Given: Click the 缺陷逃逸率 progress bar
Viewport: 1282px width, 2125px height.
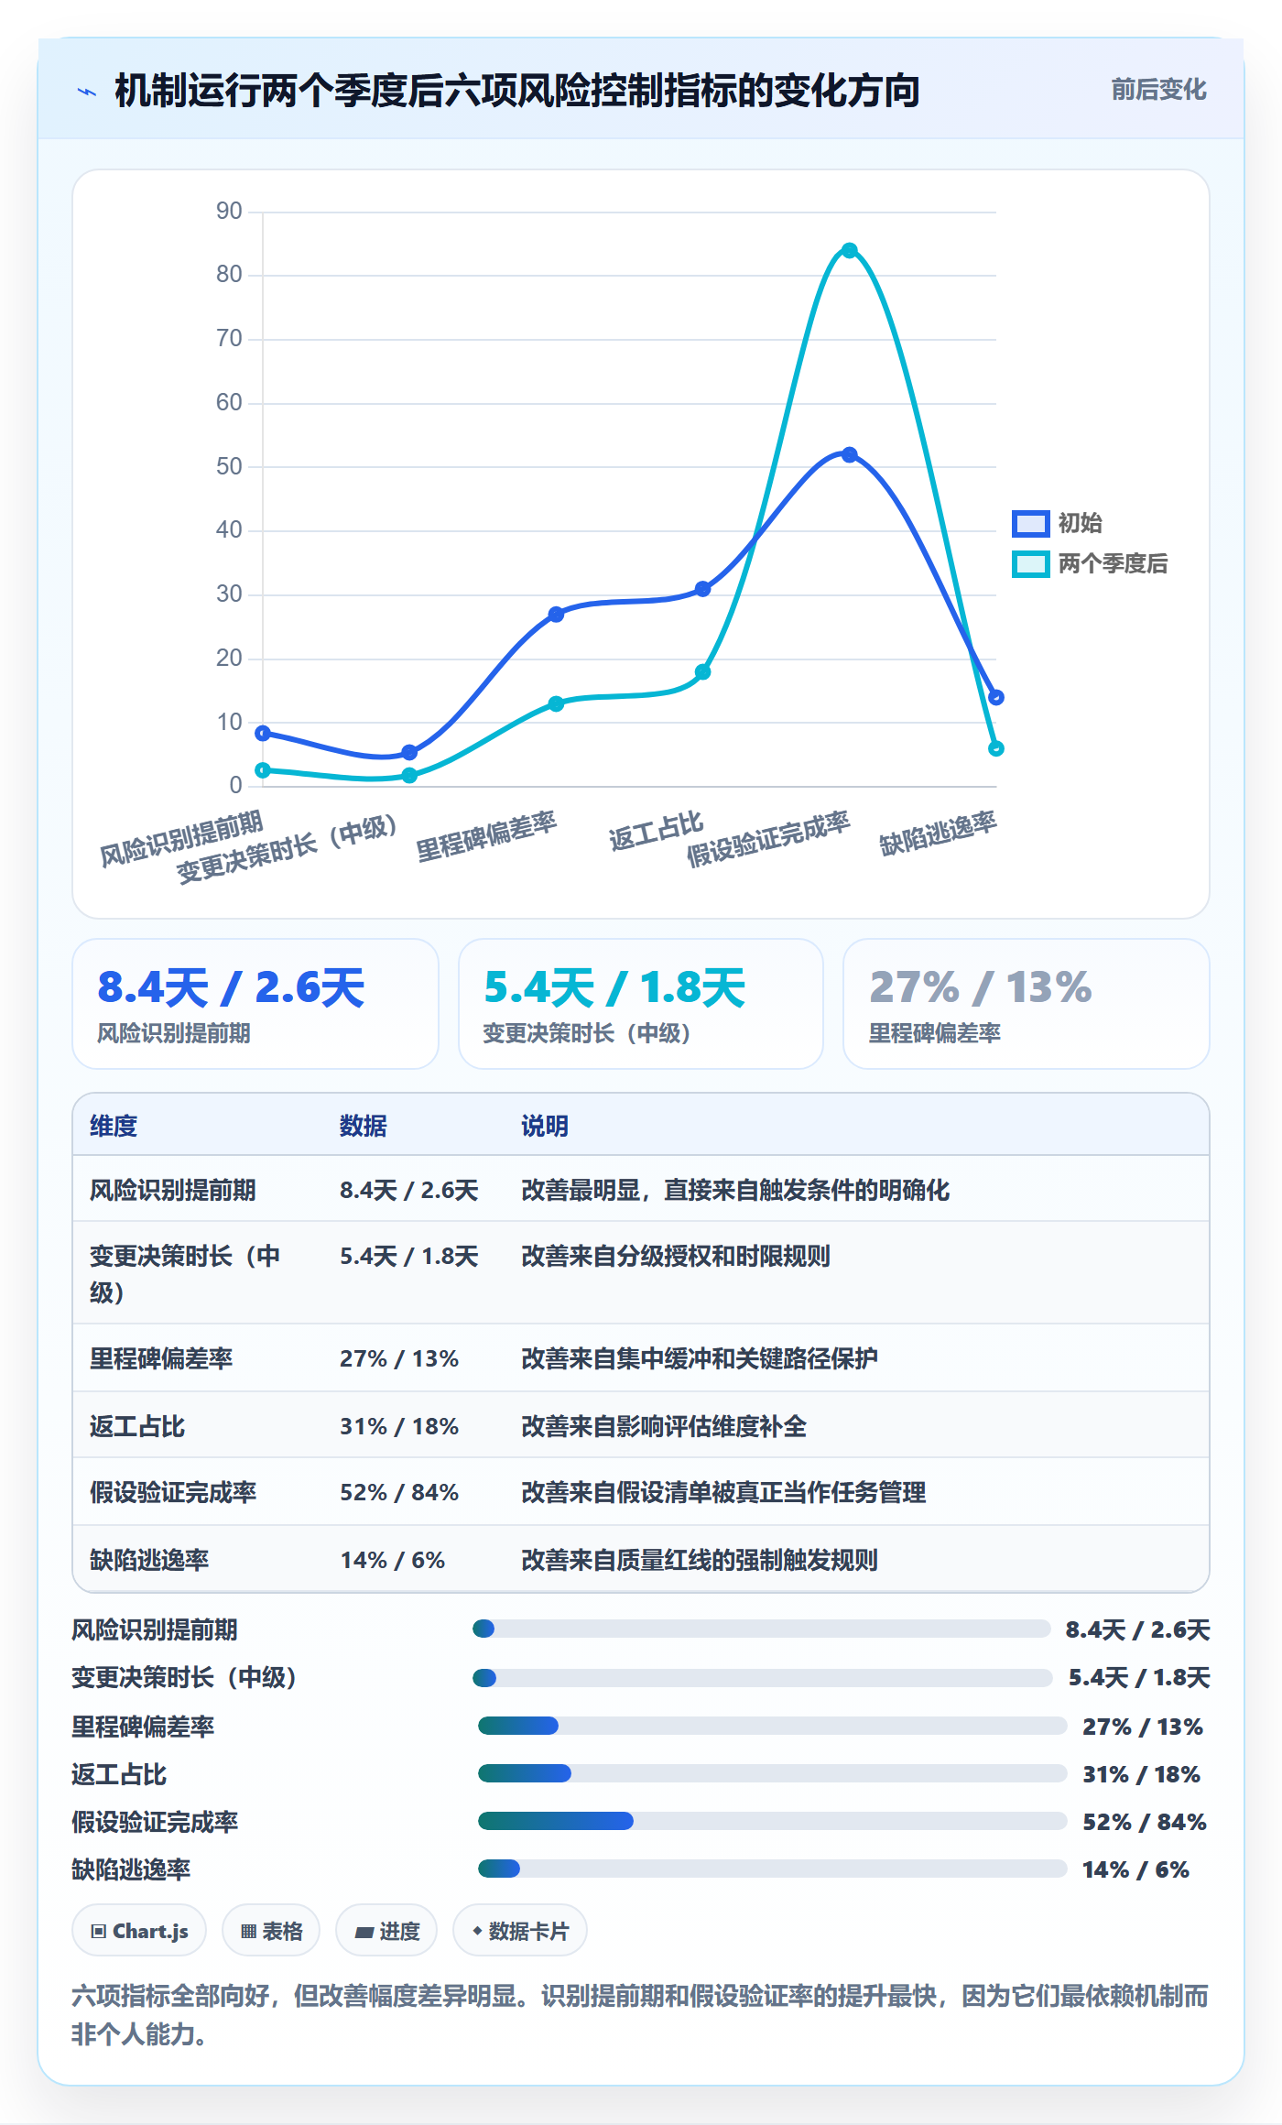Looking at the screenshot, I should (x=773, y=1869).
